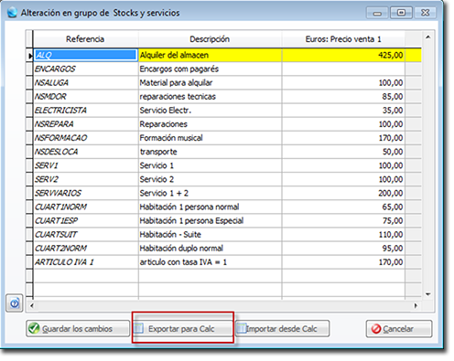
Task: Select the SERV1 reference cell
Action: [86, 165]
